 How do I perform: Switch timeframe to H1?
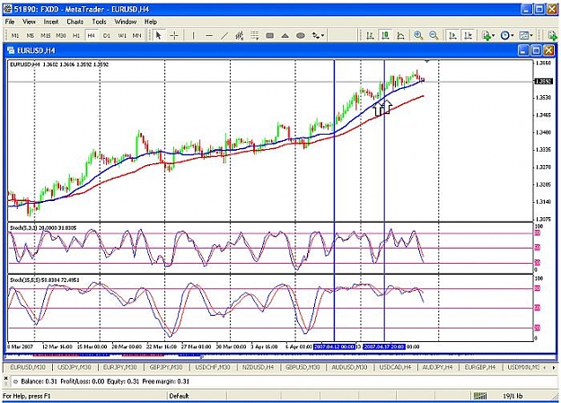76,35
